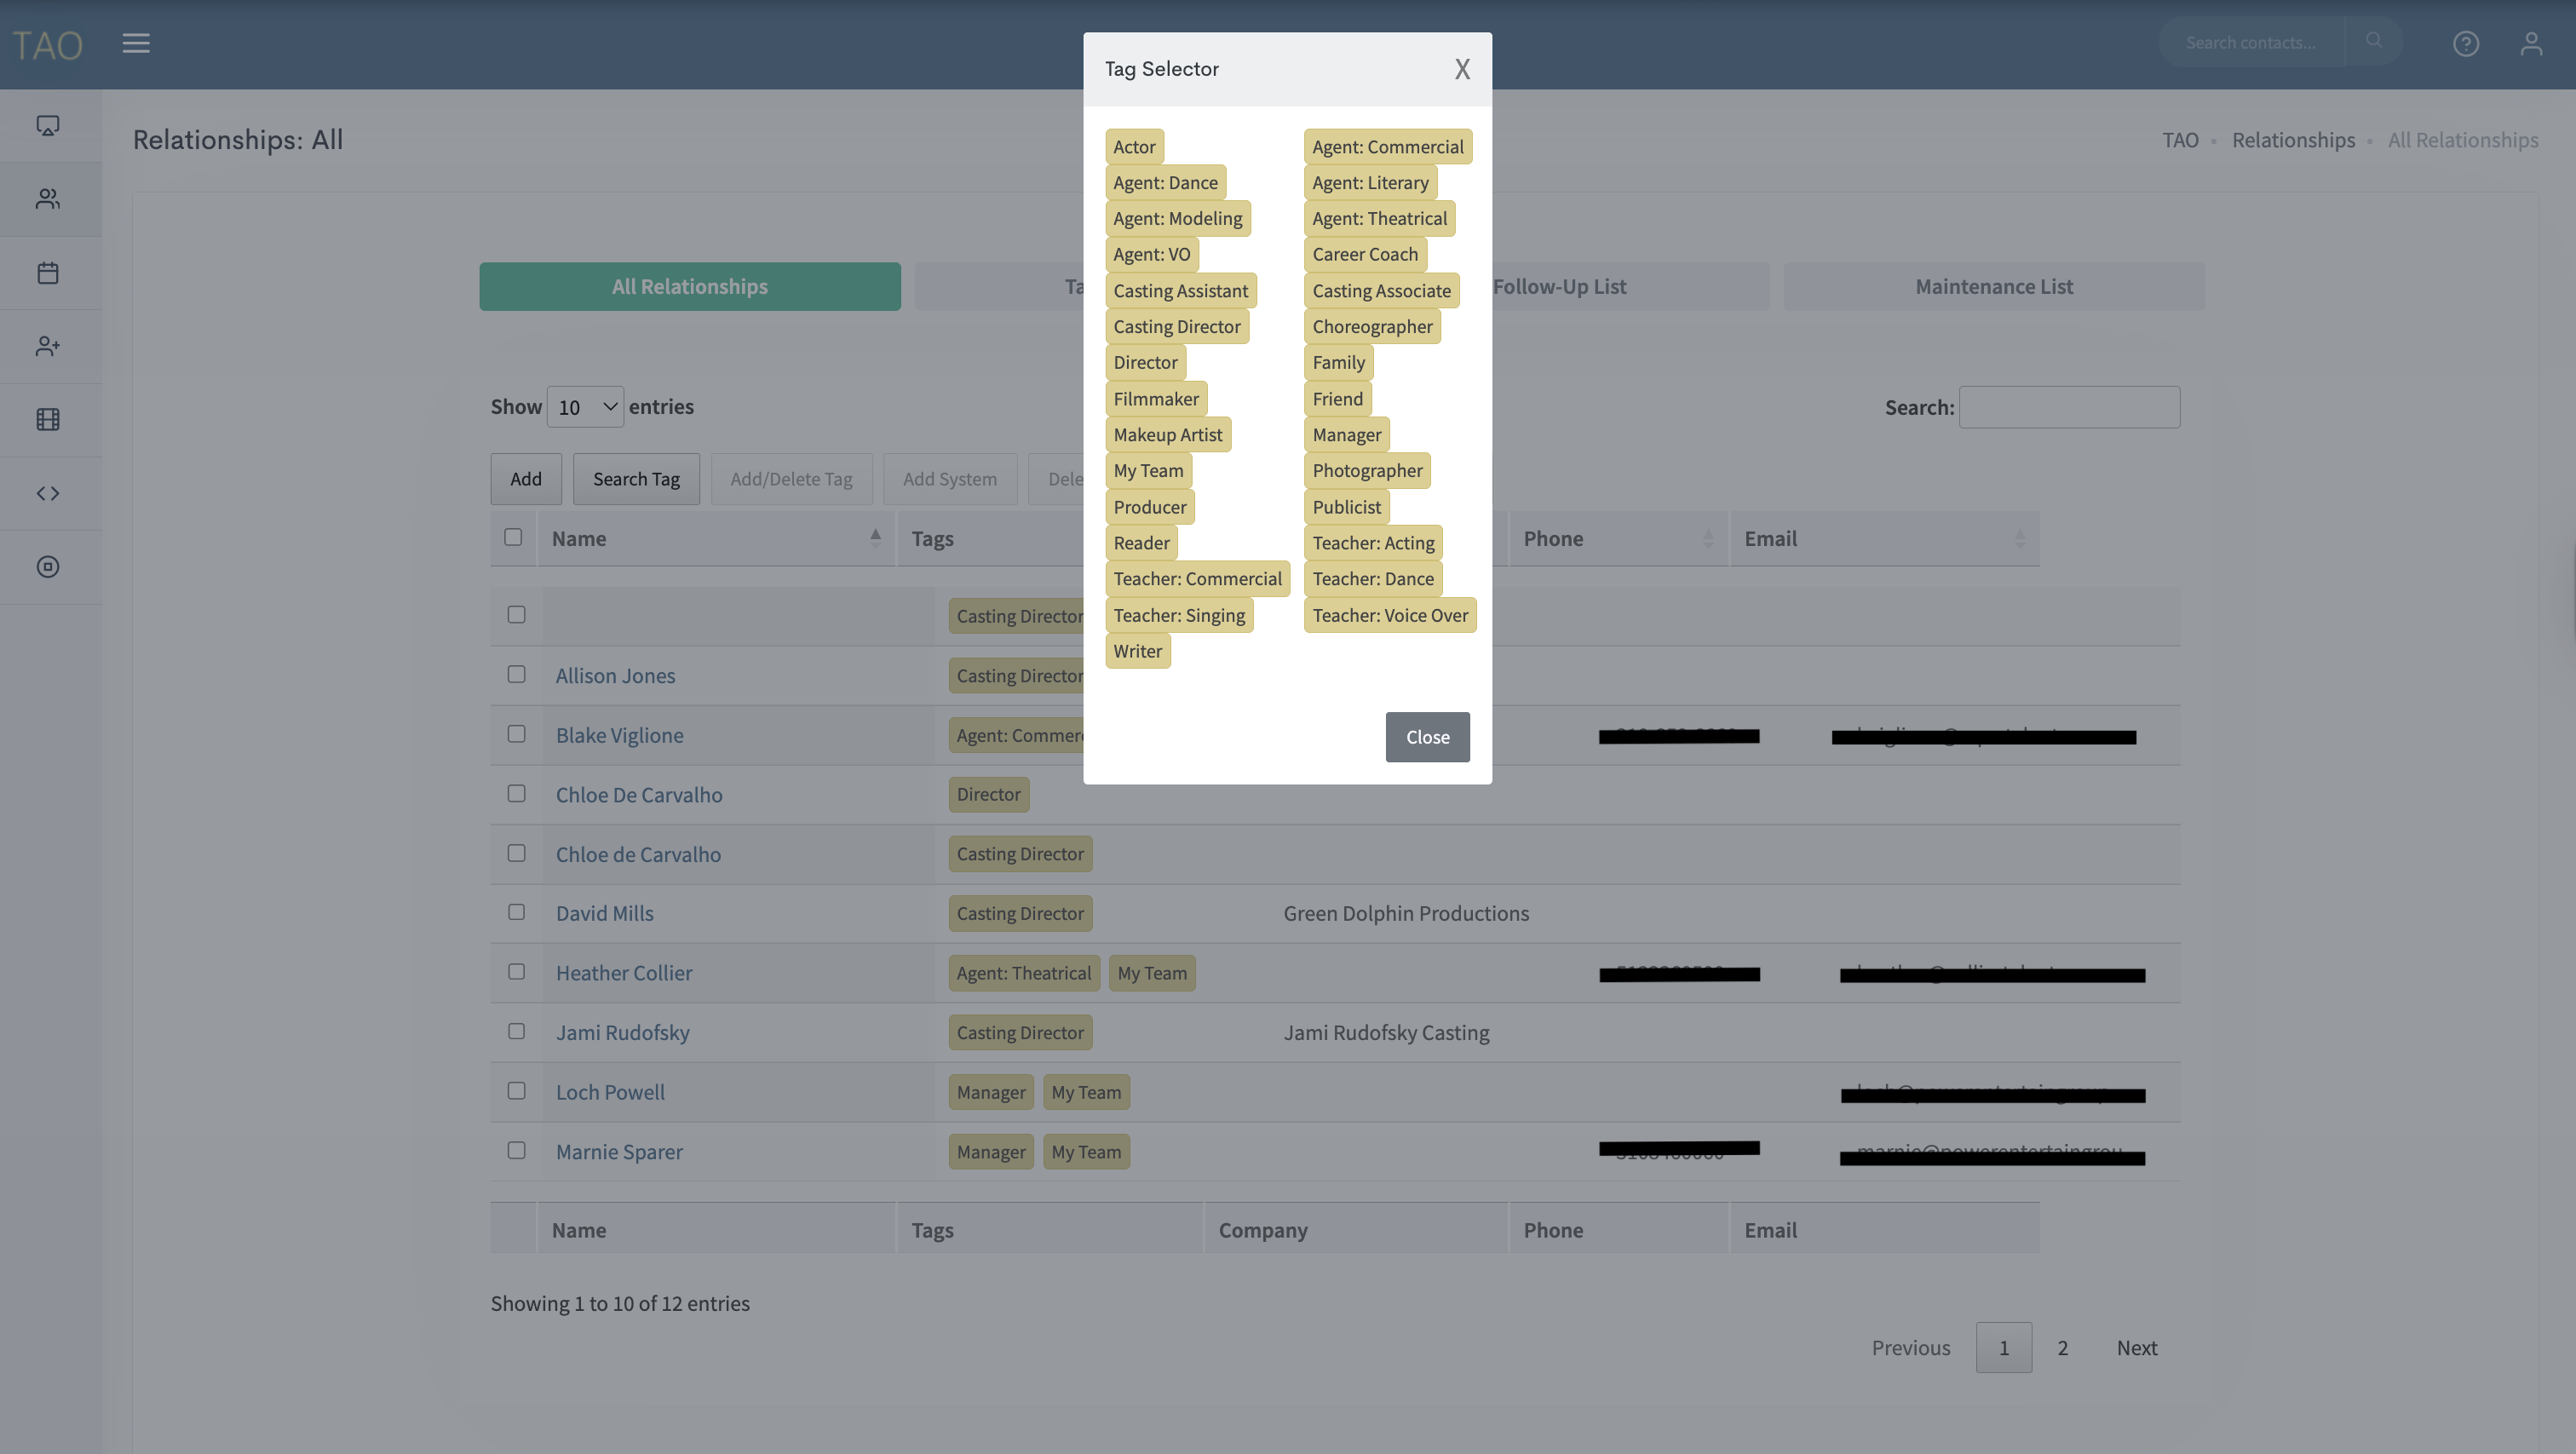Open the Show entries dropdown
Image resolution: width=2576 pixels, height=1454 pixels.
tap(585, 407)
